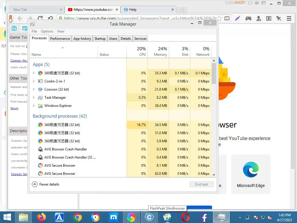Open a new browser tab with plus button

click(x=182, y=10)
